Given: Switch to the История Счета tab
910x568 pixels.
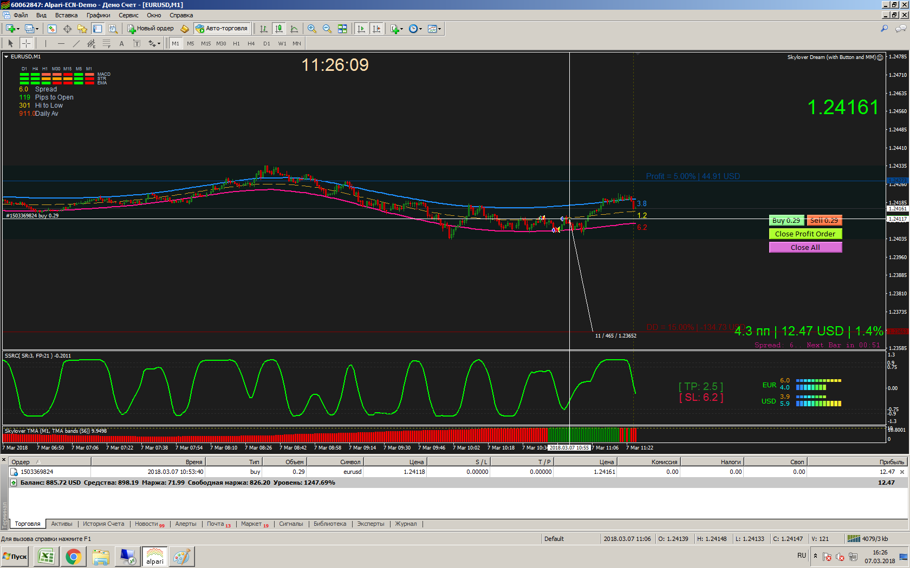Looking at the screenshot, I should pyautogui.click(x=103, y=524).
